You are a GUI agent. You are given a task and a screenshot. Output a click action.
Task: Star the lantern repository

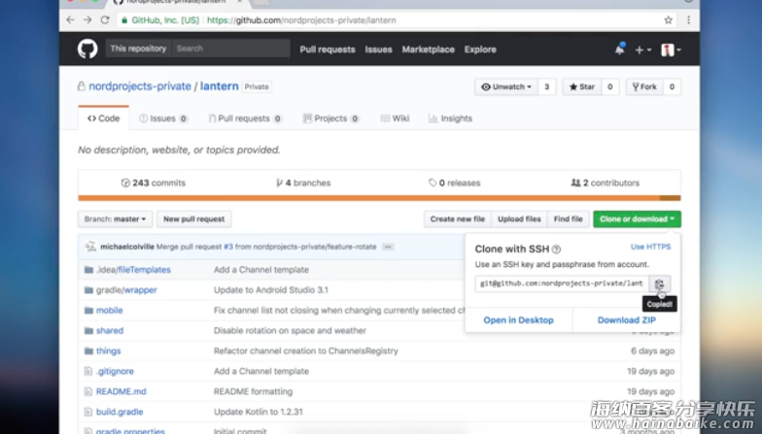point(581,87)
